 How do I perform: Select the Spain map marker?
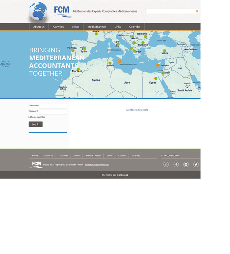(x=85, y=49)
